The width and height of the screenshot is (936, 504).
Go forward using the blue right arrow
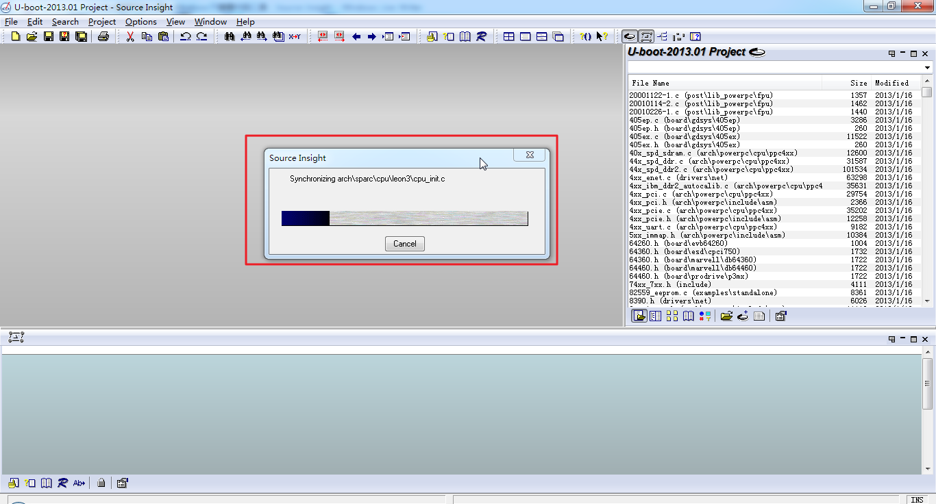[372, 36]
